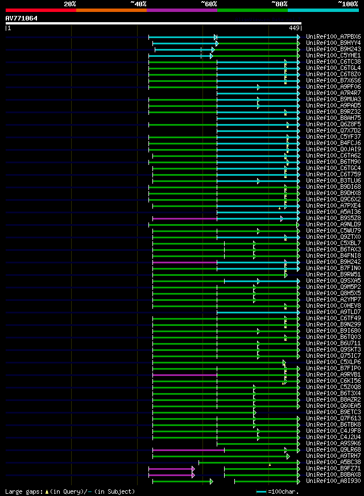
Task: Open hit UniRef100_Q6Z8F5
Action: coord(333,125)
